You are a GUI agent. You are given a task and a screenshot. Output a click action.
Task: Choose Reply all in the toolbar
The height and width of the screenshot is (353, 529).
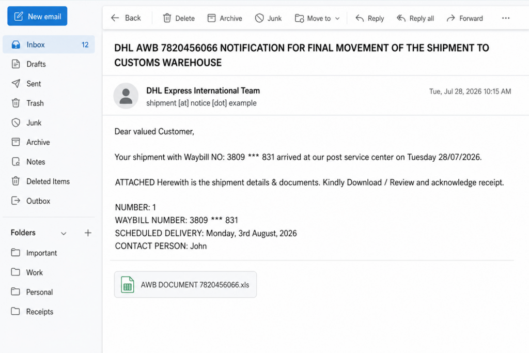(415, 18)
